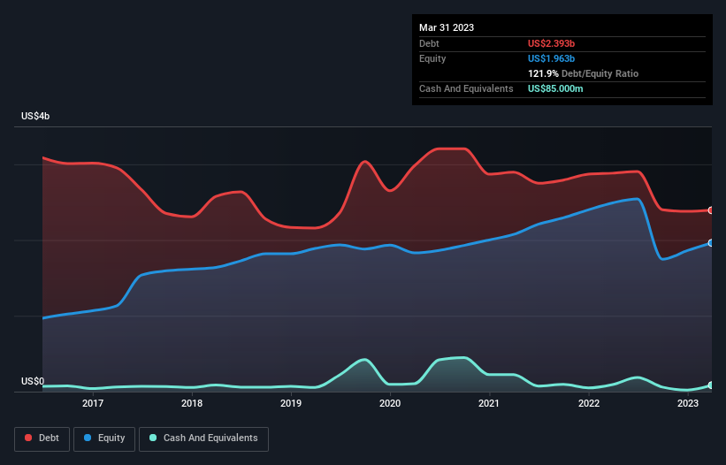This screenshot has width=726, height=465.
Task: Click the US$0 axis label
Action: [33, 381]
